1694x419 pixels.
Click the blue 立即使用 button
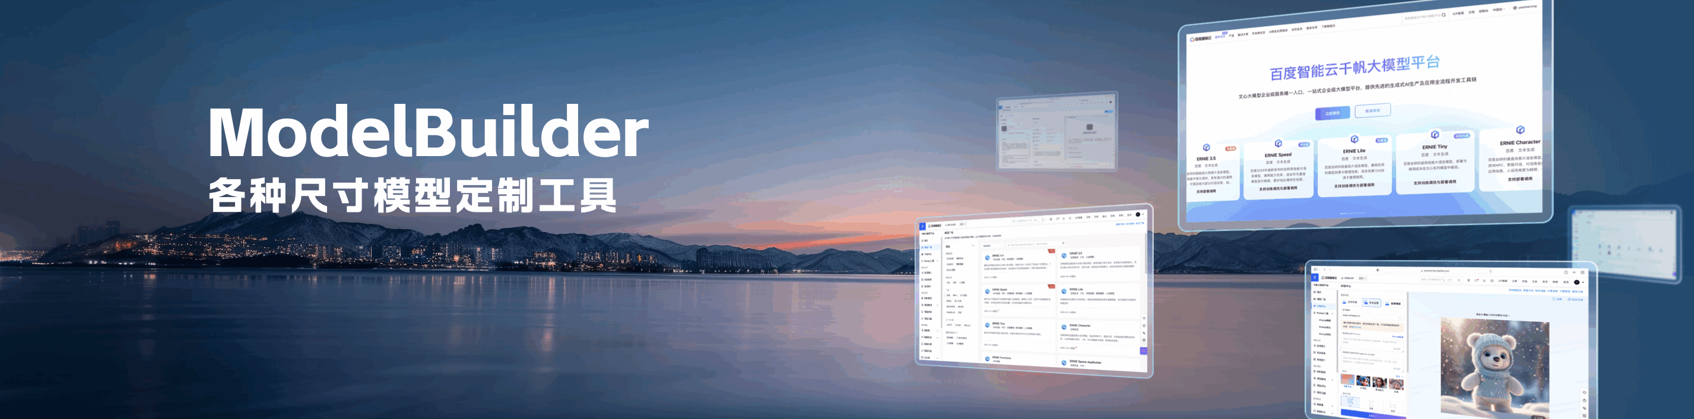pyautogui.click(x=1333, y=113)
